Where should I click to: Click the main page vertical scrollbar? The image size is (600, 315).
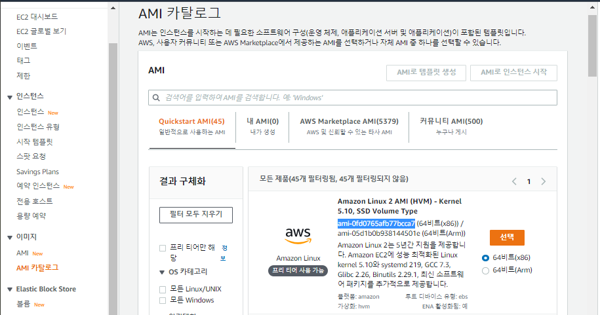point(592,46)
